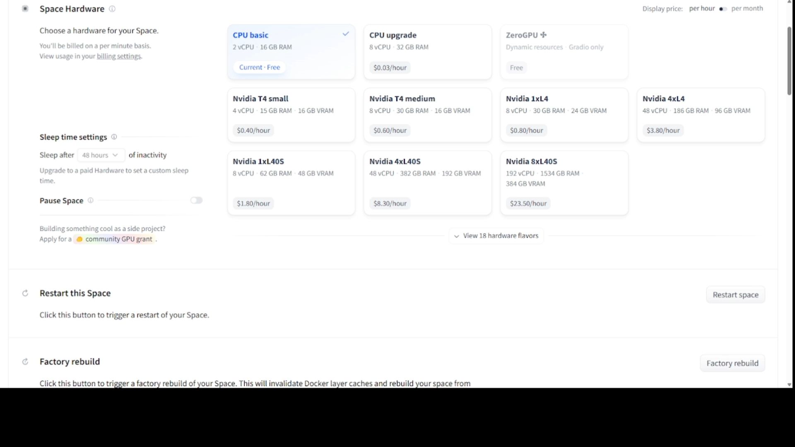
Task: Open the billing settings link
Action: click(x=119, y=56)
